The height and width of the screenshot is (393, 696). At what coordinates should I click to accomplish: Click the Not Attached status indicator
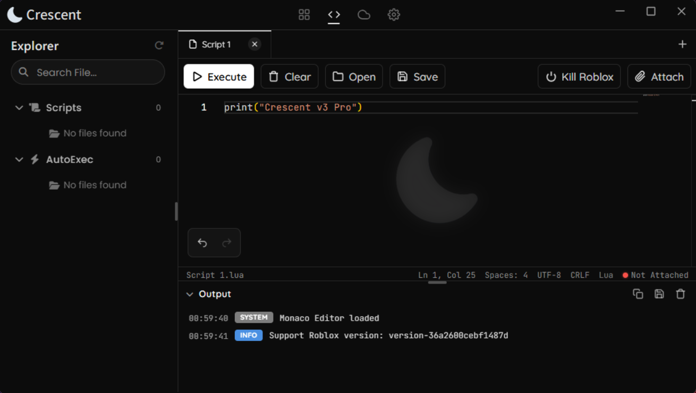(x=655, y=275)
